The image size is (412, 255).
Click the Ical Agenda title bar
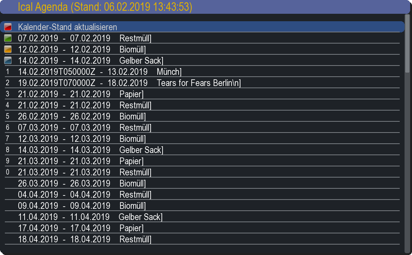click(206, 7)
